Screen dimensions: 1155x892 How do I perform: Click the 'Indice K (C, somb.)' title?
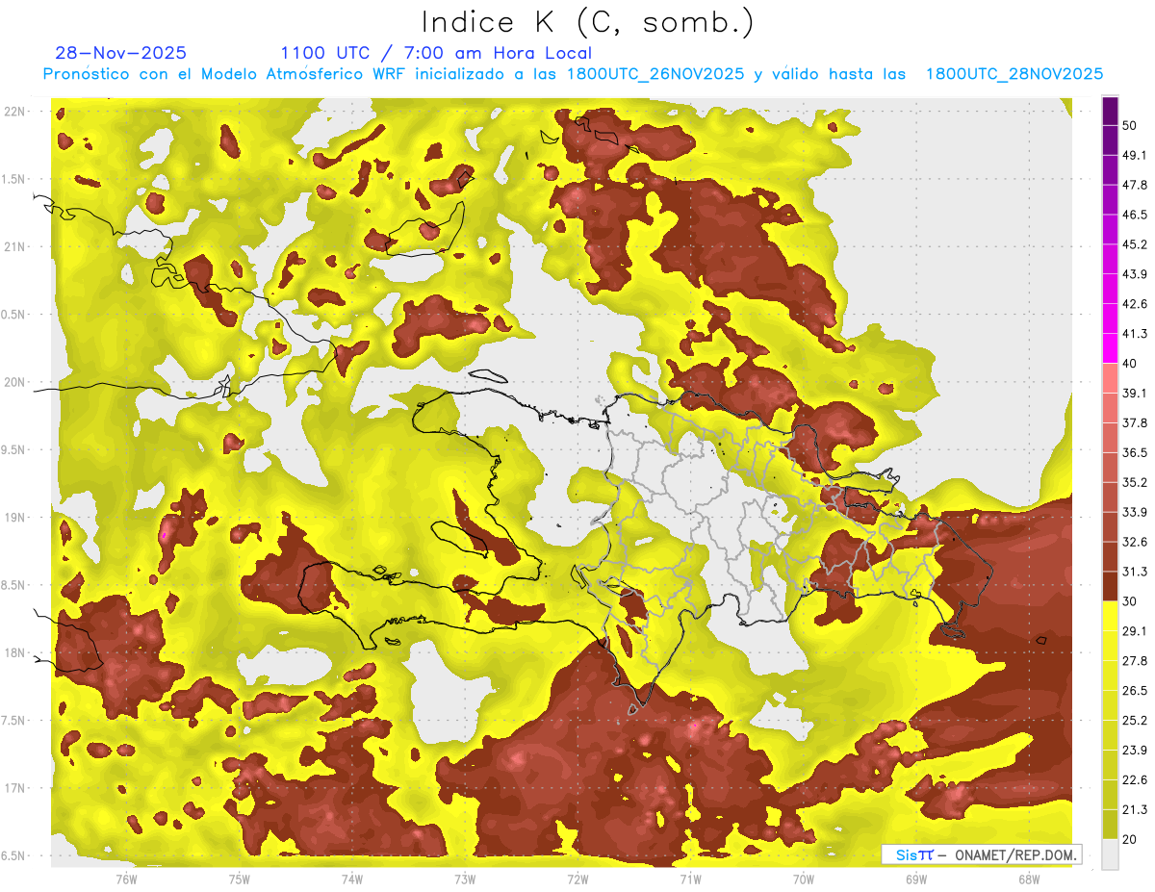(x=587, y=22)
